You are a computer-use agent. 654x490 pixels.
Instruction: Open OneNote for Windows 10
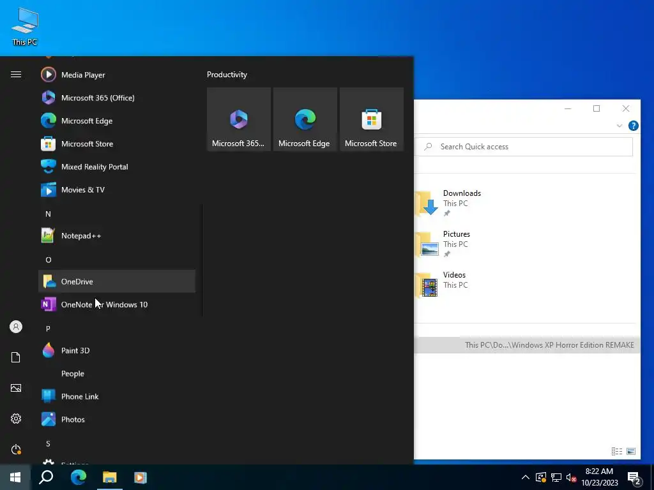pos(117,304)
